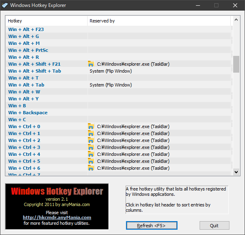Click the vertical scrollbar thumb
Image resolution: width=245 pixels, height=235 pixels.
pos(236,64)
